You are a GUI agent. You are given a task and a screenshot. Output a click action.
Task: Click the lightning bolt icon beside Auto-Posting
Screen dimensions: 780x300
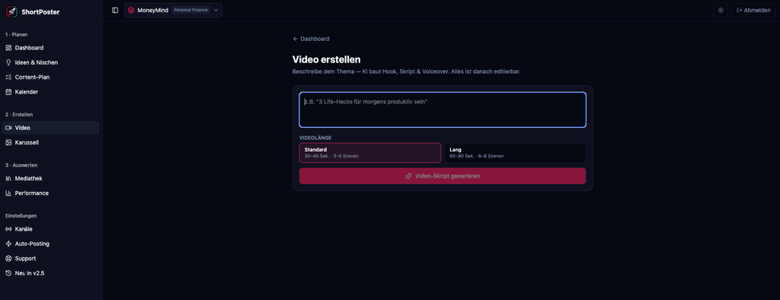pyautogui.click(x=8, y=244)
